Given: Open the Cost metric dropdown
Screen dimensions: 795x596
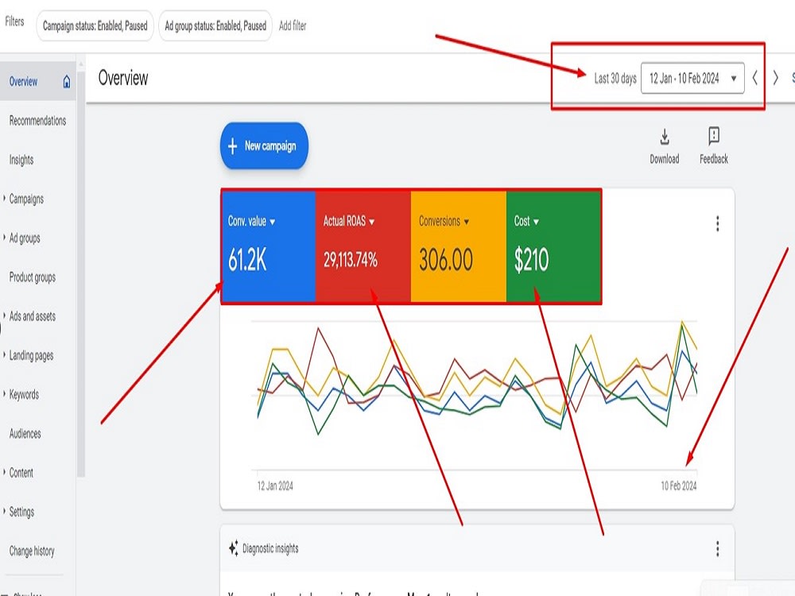Looking at the screenshot, I should click(x=537, y=222).
